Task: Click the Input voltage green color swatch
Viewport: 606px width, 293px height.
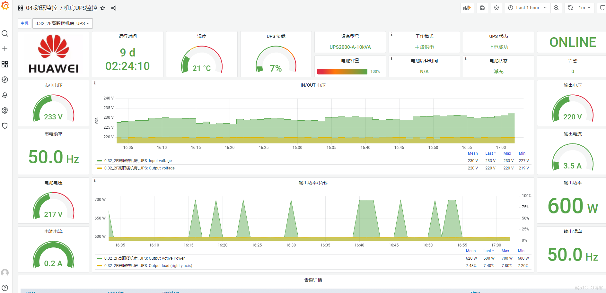Action: pos(100,161)
